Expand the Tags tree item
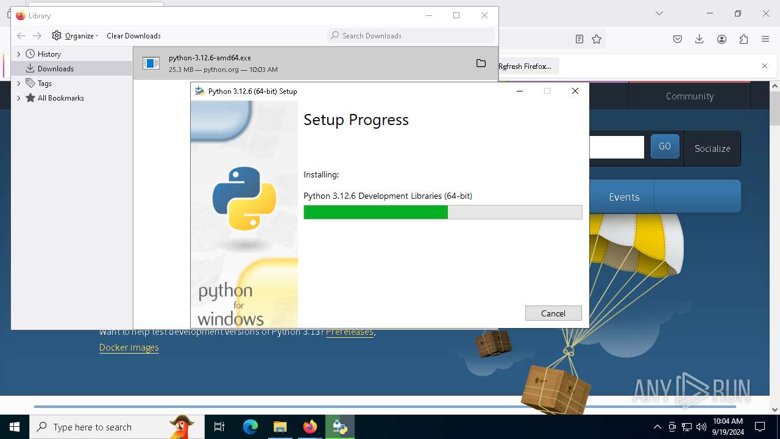 [18, 83]
